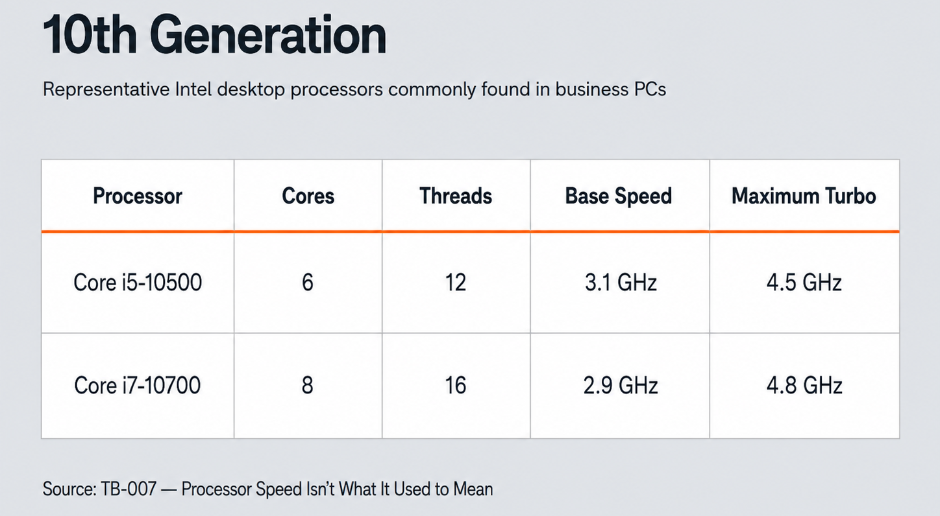Screen dimensions: 940x516
Task: Select the Cores column header
Action: [x=308, y=196]
